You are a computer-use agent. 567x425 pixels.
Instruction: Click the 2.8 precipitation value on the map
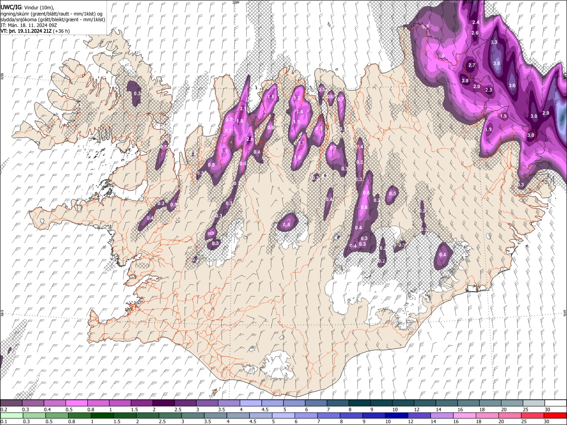(465, 81)
